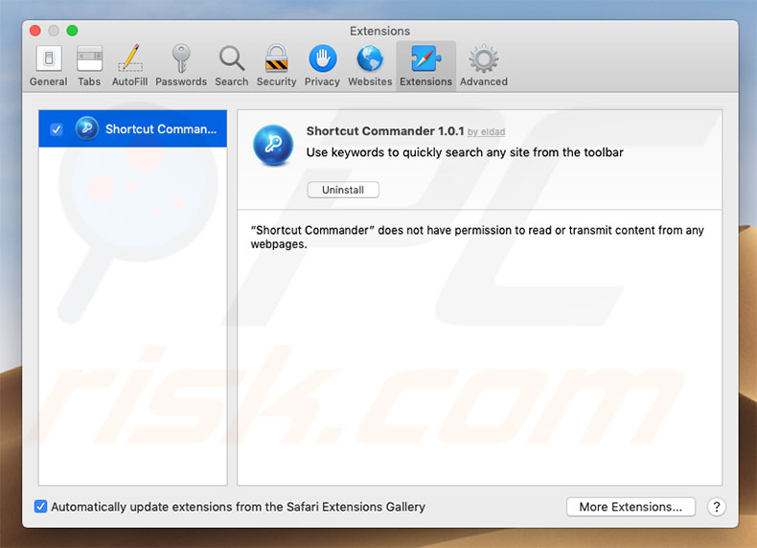This screenshot has height=548, width=757.
Task: Click the Extensions window title
Action: 380,31
